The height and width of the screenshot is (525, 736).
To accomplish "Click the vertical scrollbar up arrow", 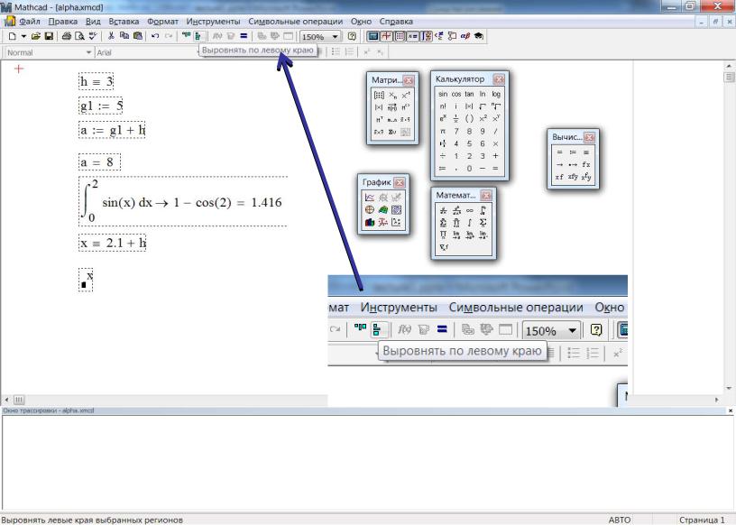I will click(729, 66).
